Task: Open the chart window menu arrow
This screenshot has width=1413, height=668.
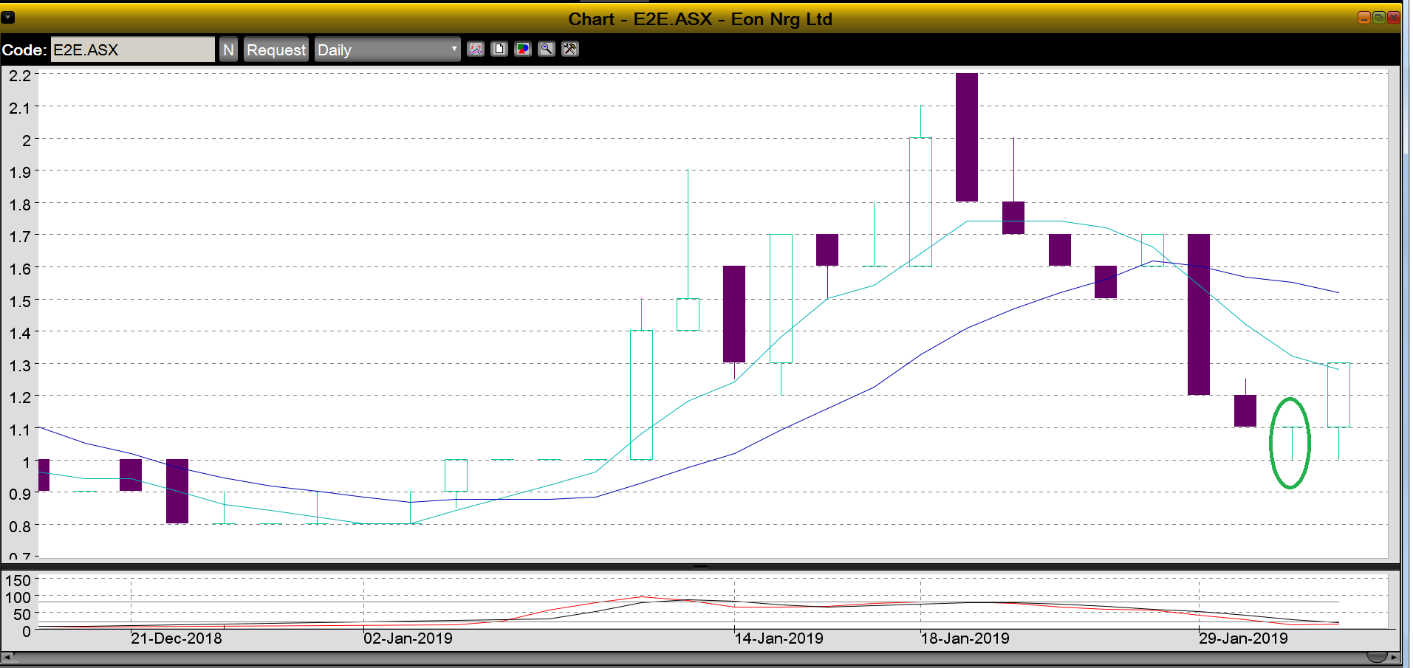Action: 8,17
